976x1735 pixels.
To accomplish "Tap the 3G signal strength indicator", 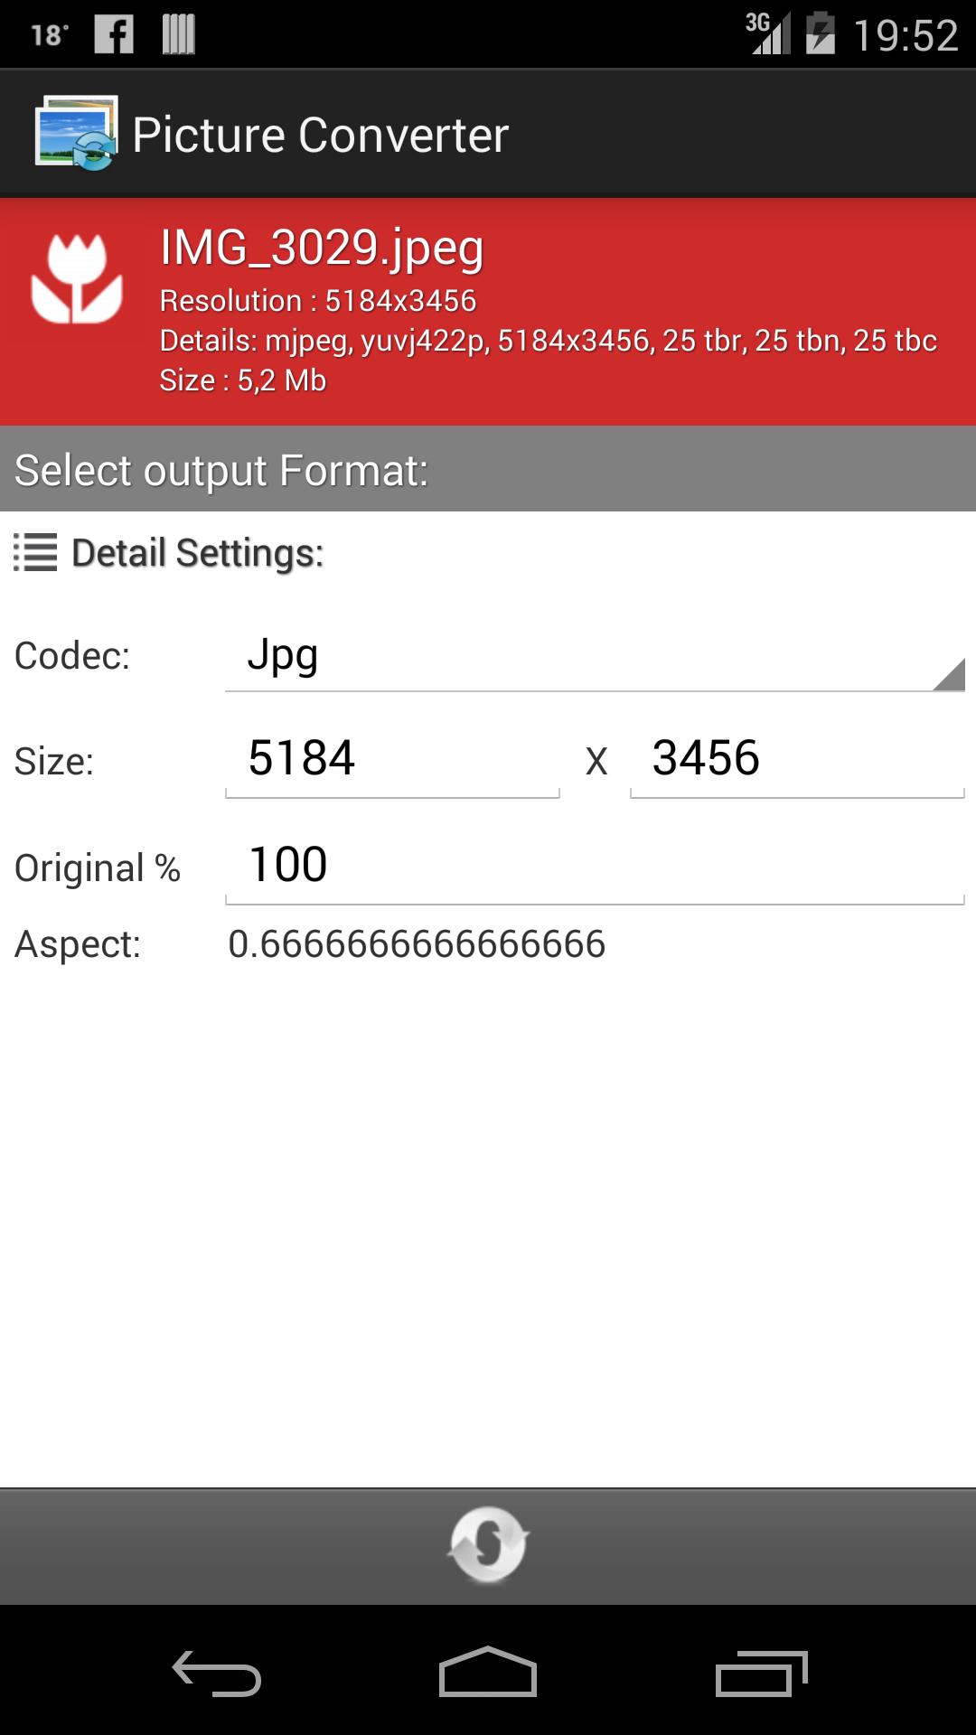I will coord(767,33).
